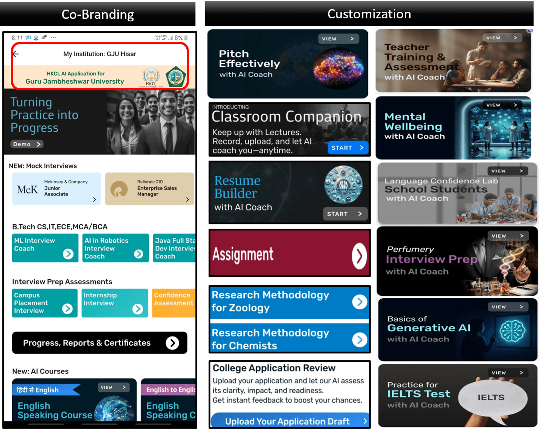Click Upload Your Application Draft button

pyautogui.click(x=290, y=421)
